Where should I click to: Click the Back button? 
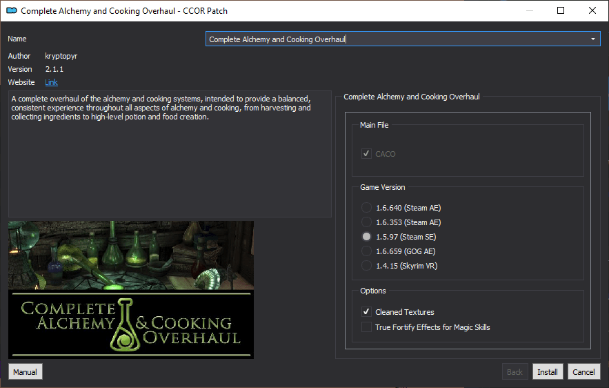[x=515, y=371]
